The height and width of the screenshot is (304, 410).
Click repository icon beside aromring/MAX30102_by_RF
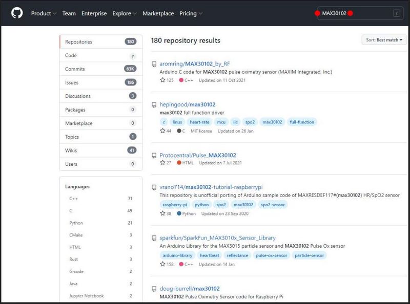pos(154,64)
